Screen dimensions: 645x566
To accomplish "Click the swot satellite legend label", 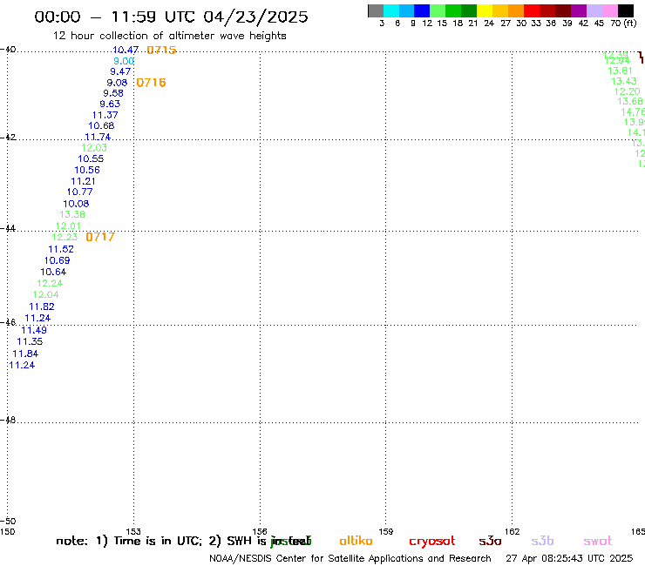I will 598,541.
